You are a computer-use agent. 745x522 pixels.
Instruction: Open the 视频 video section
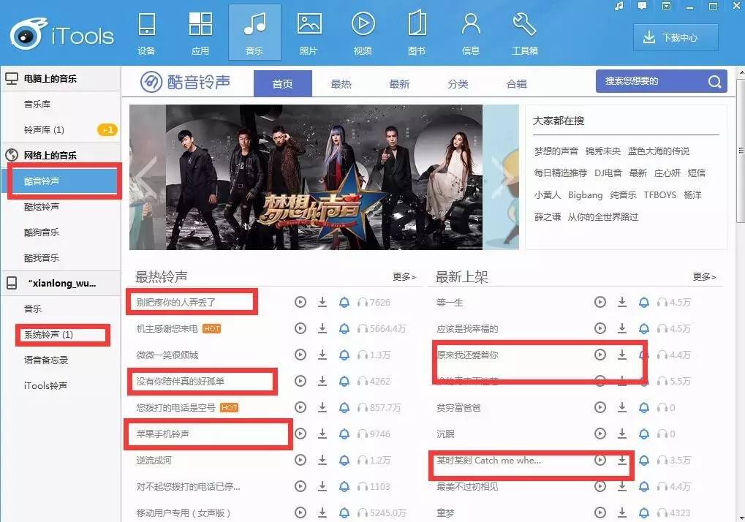click(363, 33)
